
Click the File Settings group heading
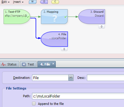(16, 88)
